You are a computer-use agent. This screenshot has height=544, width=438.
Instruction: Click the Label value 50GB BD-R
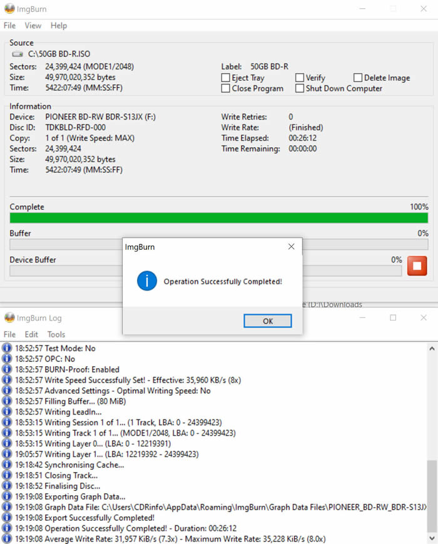point(270,66)
